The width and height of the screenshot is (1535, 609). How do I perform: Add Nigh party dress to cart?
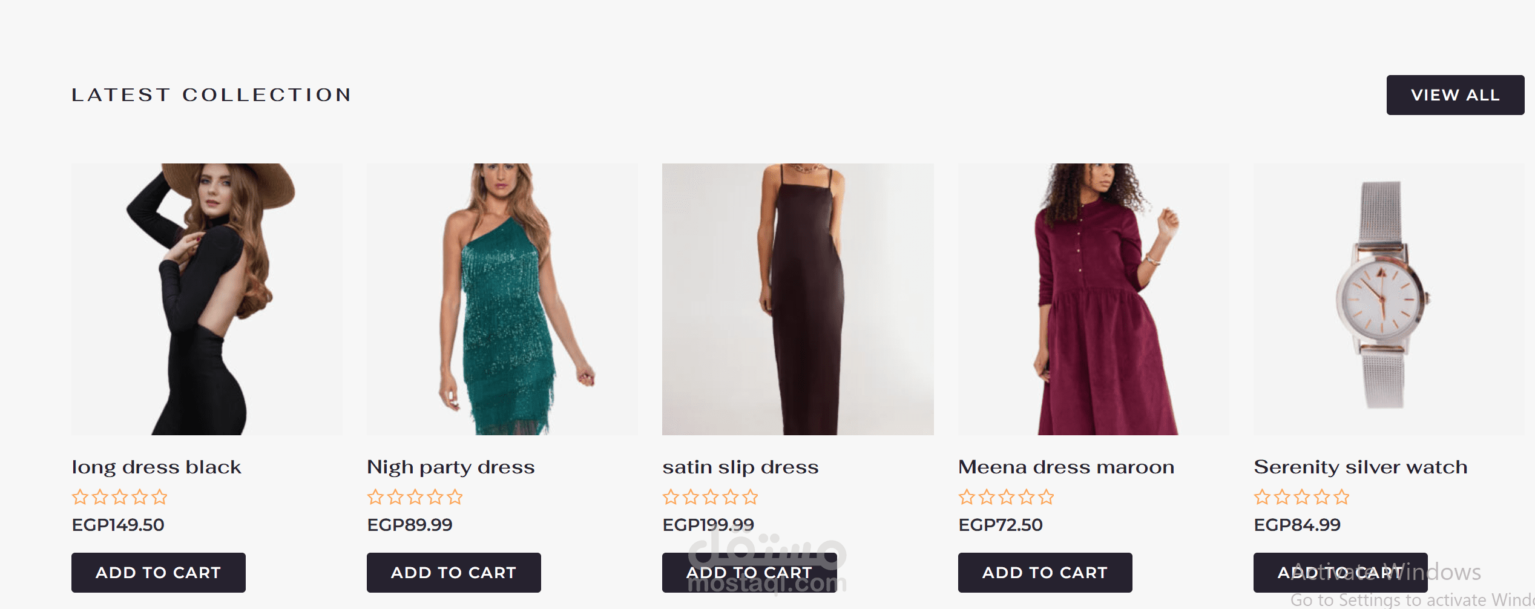coord(454,572)
